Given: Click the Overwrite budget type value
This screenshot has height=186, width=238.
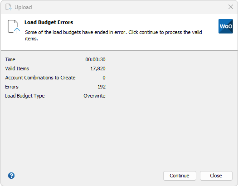Looking at the screenshot, I should click(x=94, y=96).
